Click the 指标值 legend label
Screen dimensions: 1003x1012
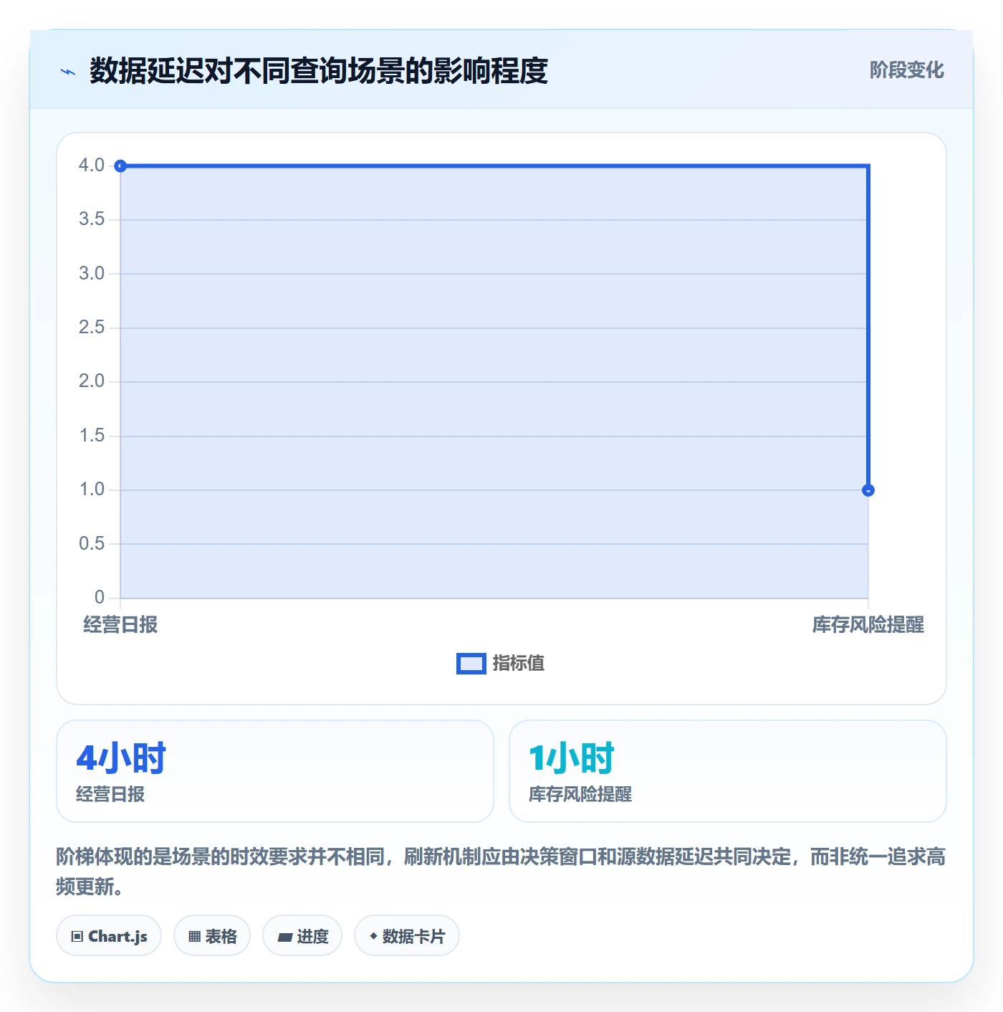pyautogui.click(x=519, y=664)
